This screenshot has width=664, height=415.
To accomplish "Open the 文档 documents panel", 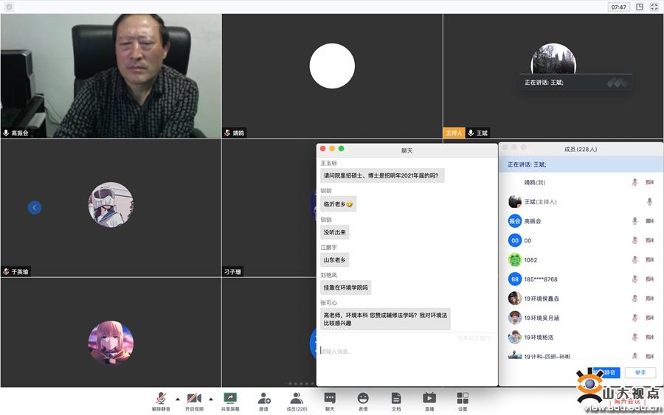I will 396,398.
